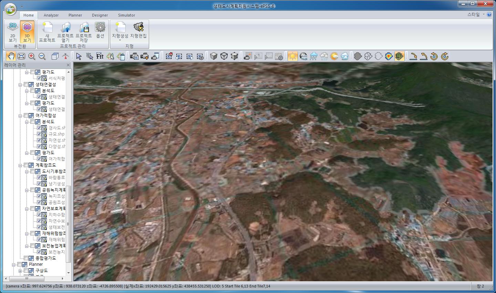Choose the arrow select pointer tool

point(79,56)
